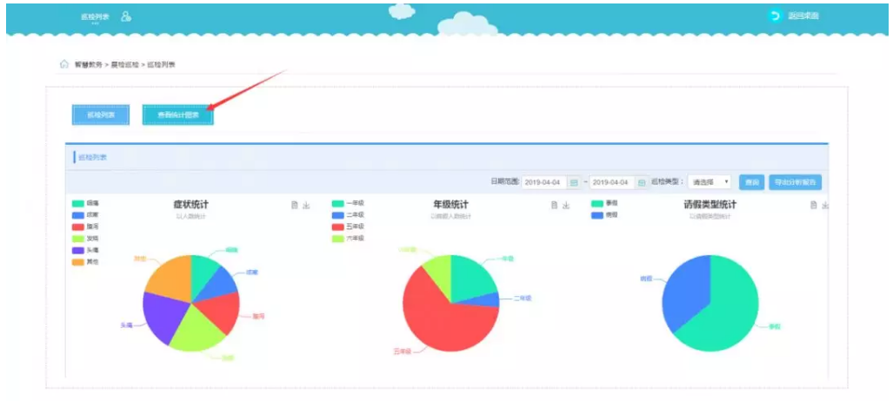Save the 年级统计 chart image
Image resolution: width=893 pixels, height=401 pixels.
pyautogui.click(x=565, y=206)
